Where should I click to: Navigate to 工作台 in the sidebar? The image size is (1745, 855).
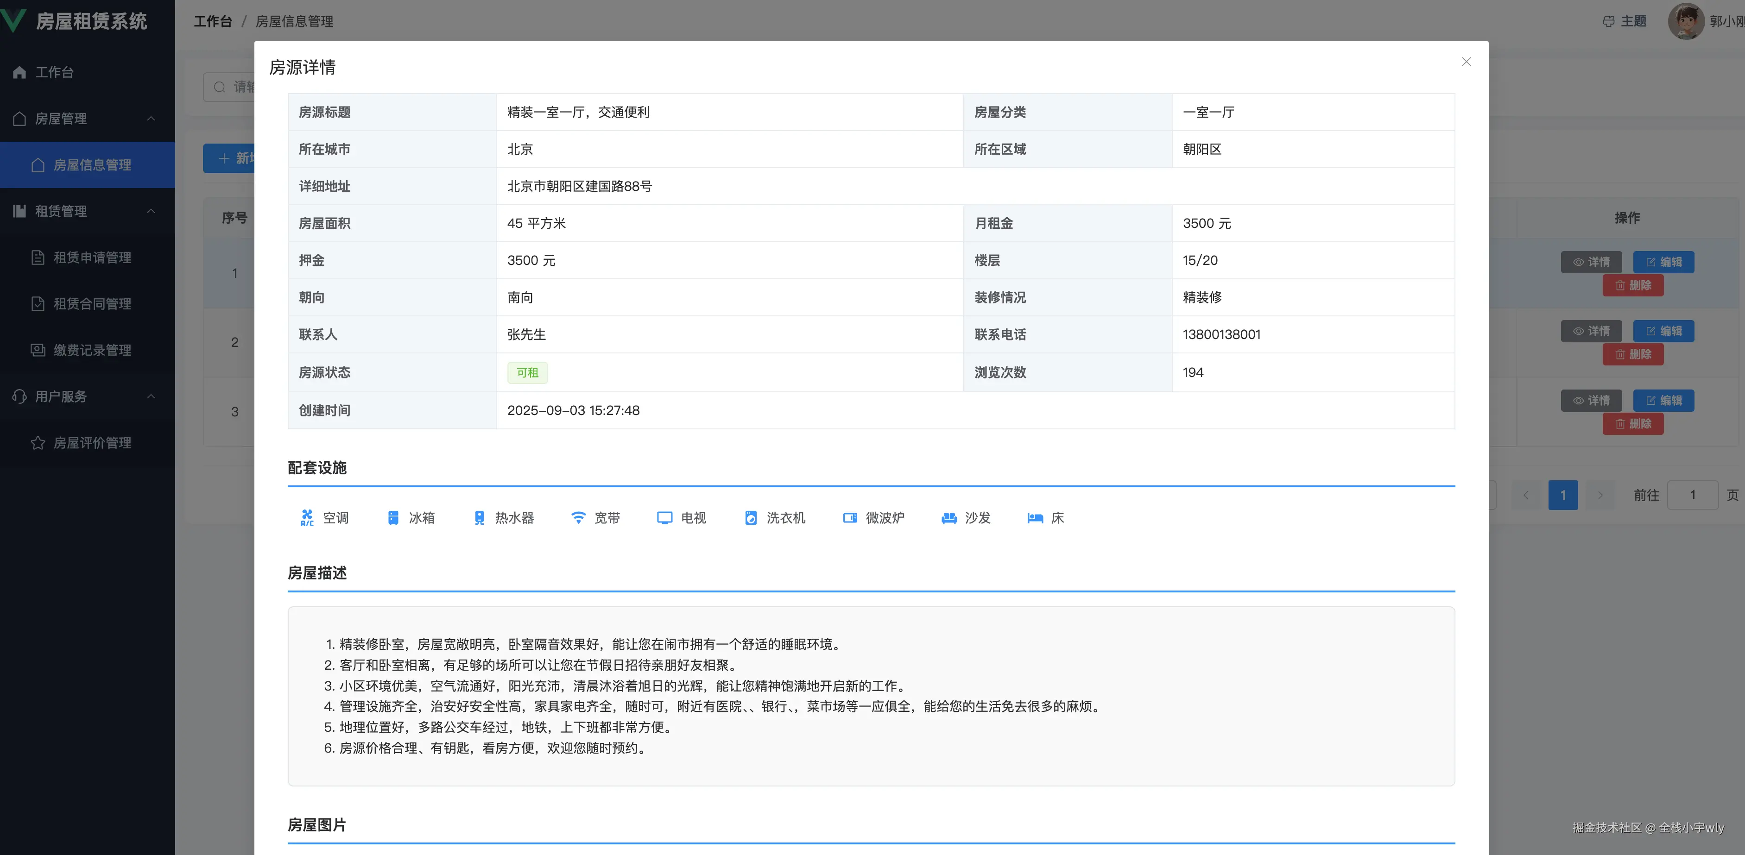tap(54, 72)
